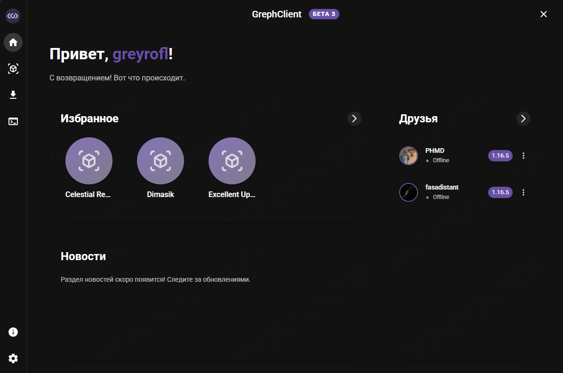Click the 1.16.5 badge next to fasadistant

(x=500, y=192)
